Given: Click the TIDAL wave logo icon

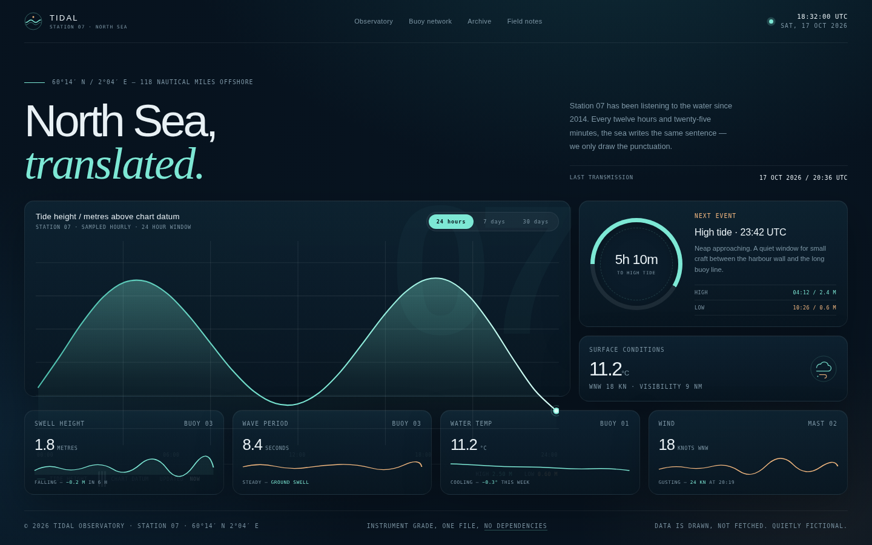Looking at the screenshot, I should pyautogui.click(x=33, y=21).
